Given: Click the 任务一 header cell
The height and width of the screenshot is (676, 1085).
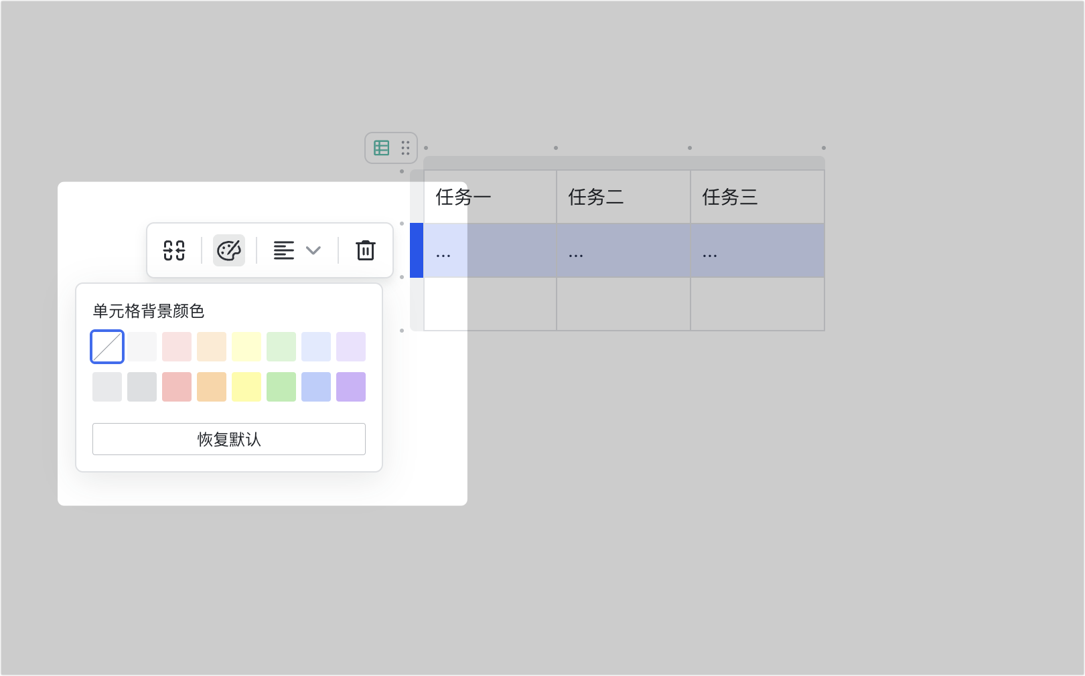Looking at the screenshot, I should 490,197.
